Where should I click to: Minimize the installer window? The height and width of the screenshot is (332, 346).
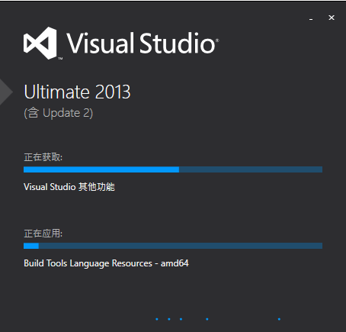[x=311, y=18]
